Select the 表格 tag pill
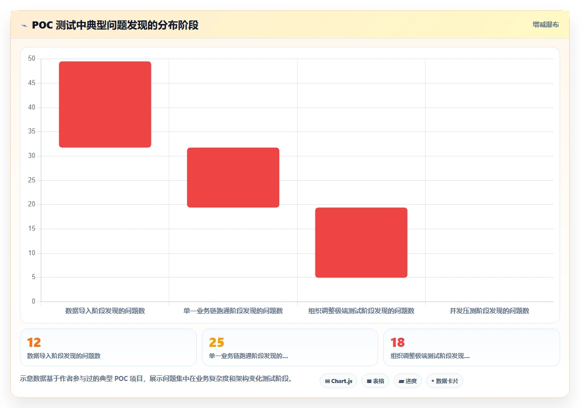The height and width of the screenshot is (408, 580). click(x=376, y=381)
